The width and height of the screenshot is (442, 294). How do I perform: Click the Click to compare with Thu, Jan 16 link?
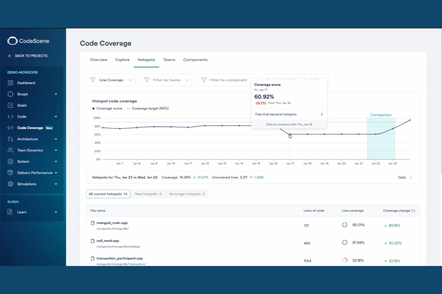coord(289,125)
